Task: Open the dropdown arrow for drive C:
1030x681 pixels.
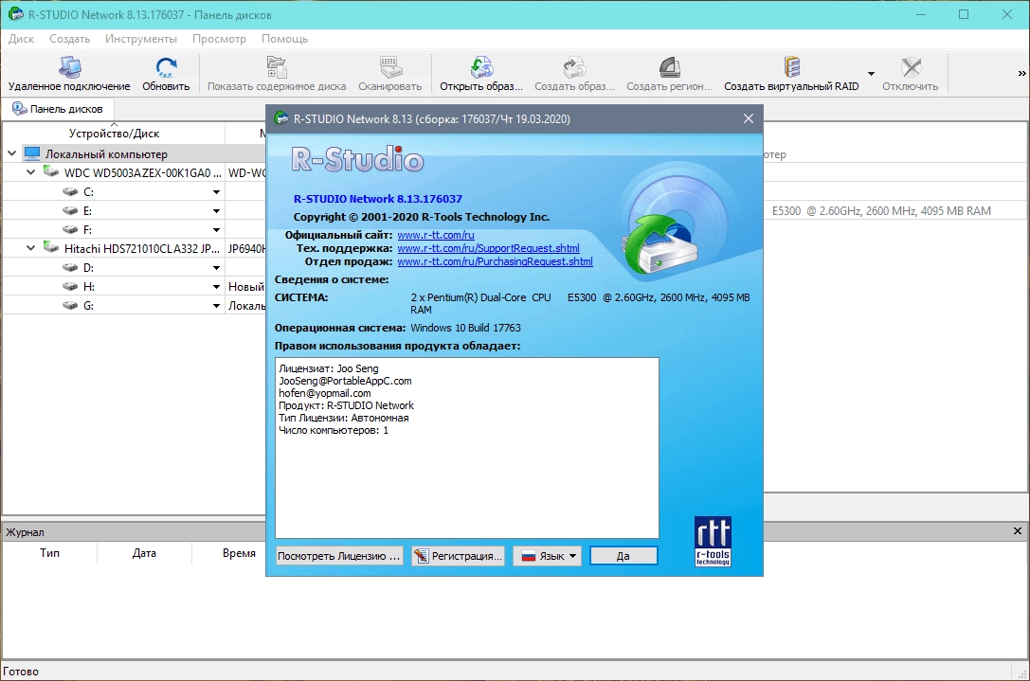Action: [x=216, y=192]
